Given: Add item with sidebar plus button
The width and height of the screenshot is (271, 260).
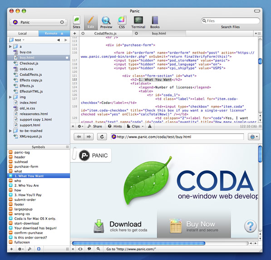Looking at the screenshot, I should (12, 249).
